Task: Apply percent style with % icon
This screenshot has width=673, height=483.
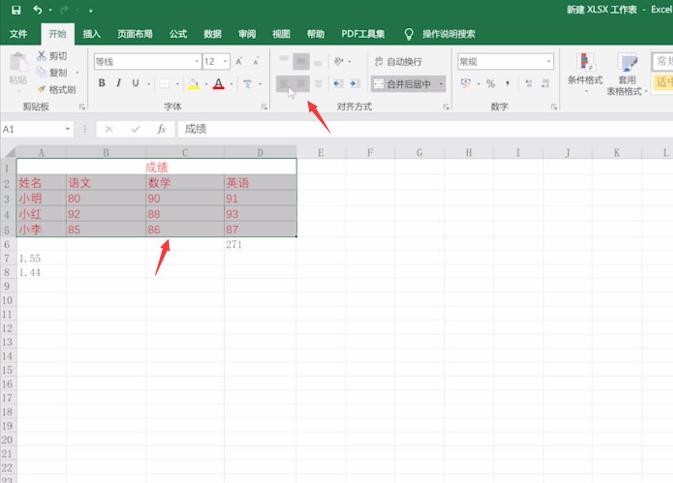Action: 491,84
